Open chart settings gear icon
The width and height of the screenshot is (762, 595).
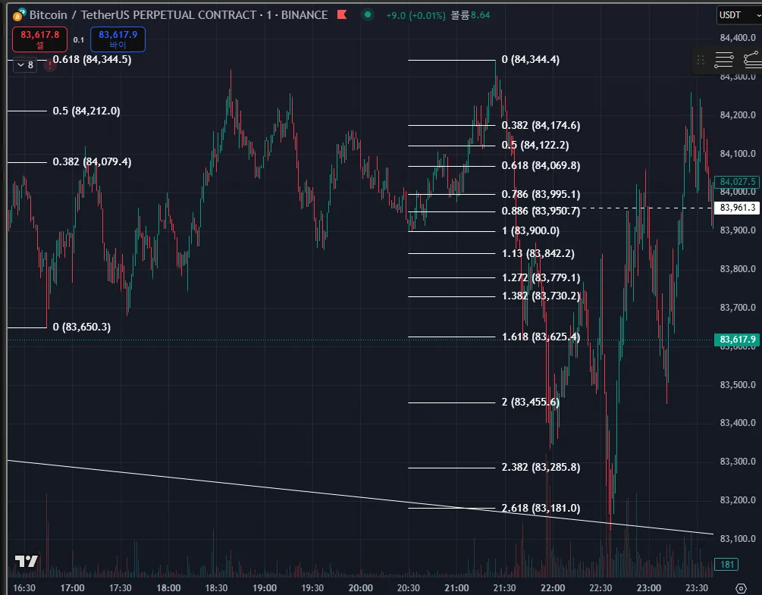[x=741, y=587]
